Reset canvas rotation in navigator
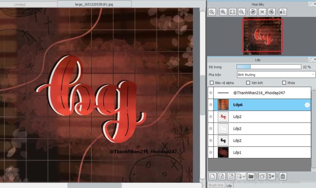The height and width of the screenshot is (188, 316). pos(262,12)
